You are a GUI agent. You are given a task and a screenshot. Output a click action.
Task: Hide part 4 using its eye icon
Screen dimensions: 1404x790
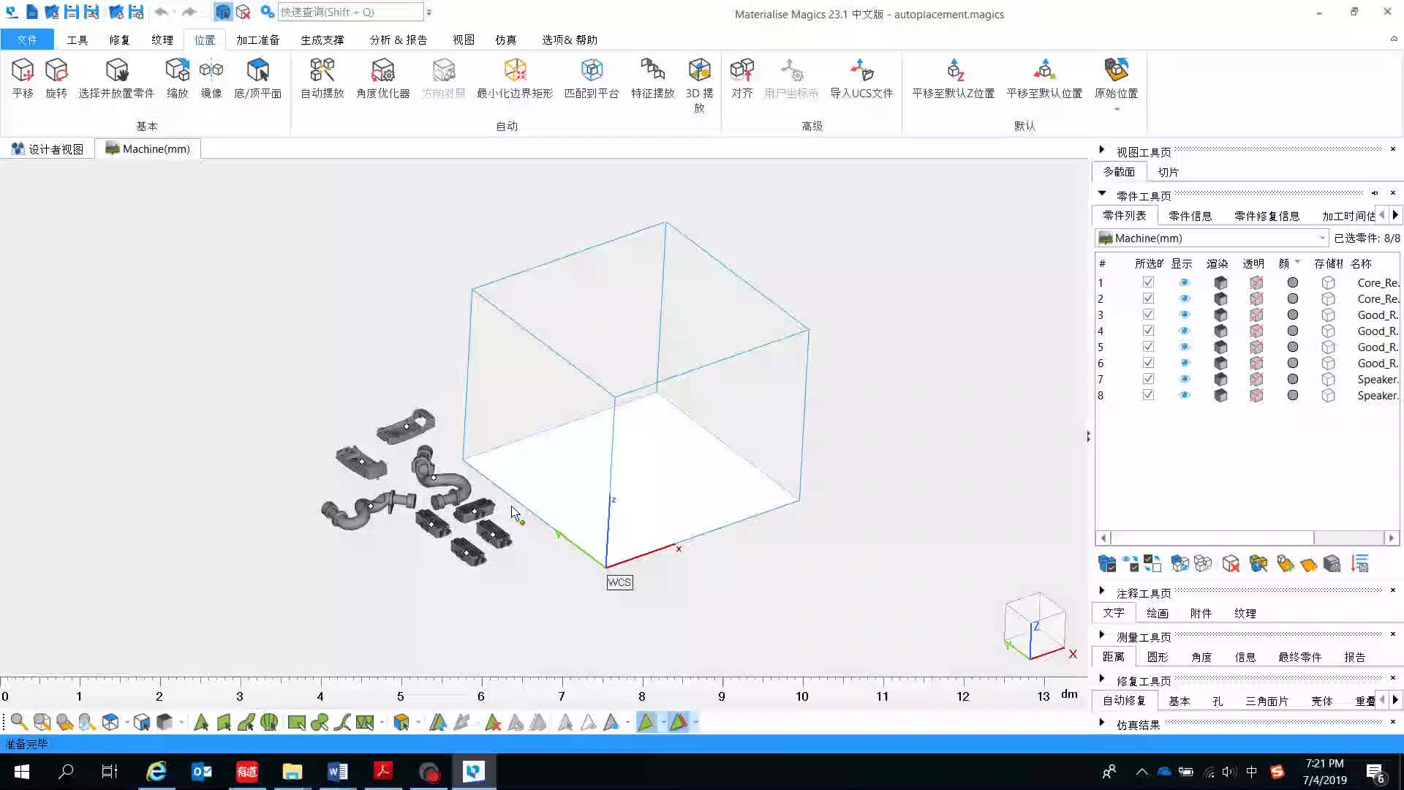[1185, 331]
